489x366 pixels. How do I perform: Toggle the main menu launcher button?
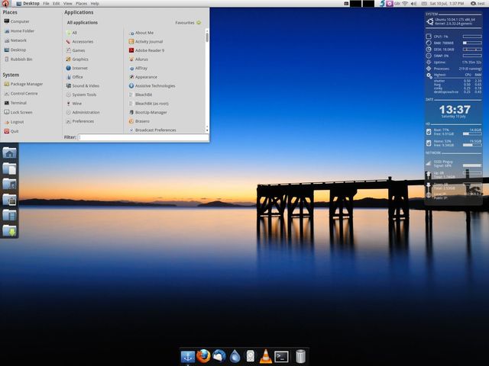(x=5, y=4)
